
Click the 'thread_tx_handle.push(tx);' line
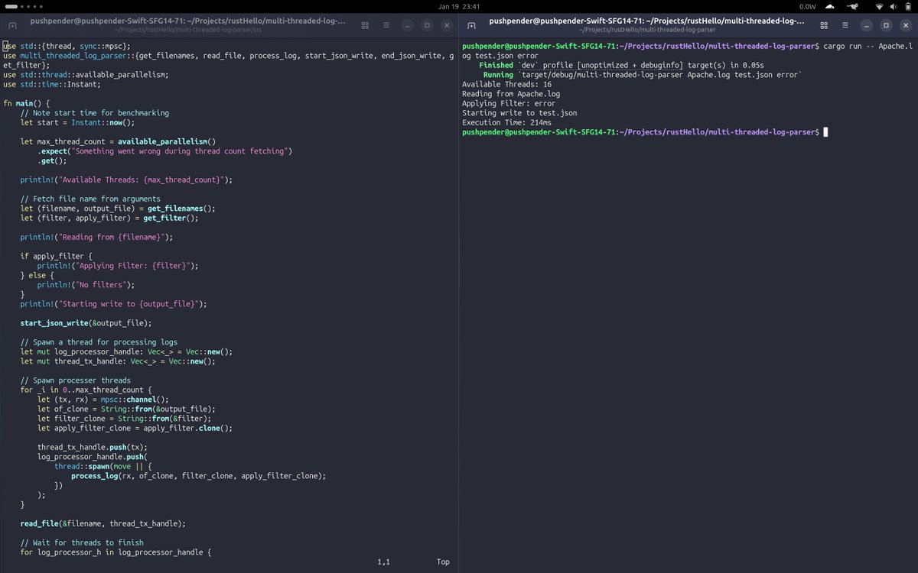pyautogui.click(x=92, y=447)
